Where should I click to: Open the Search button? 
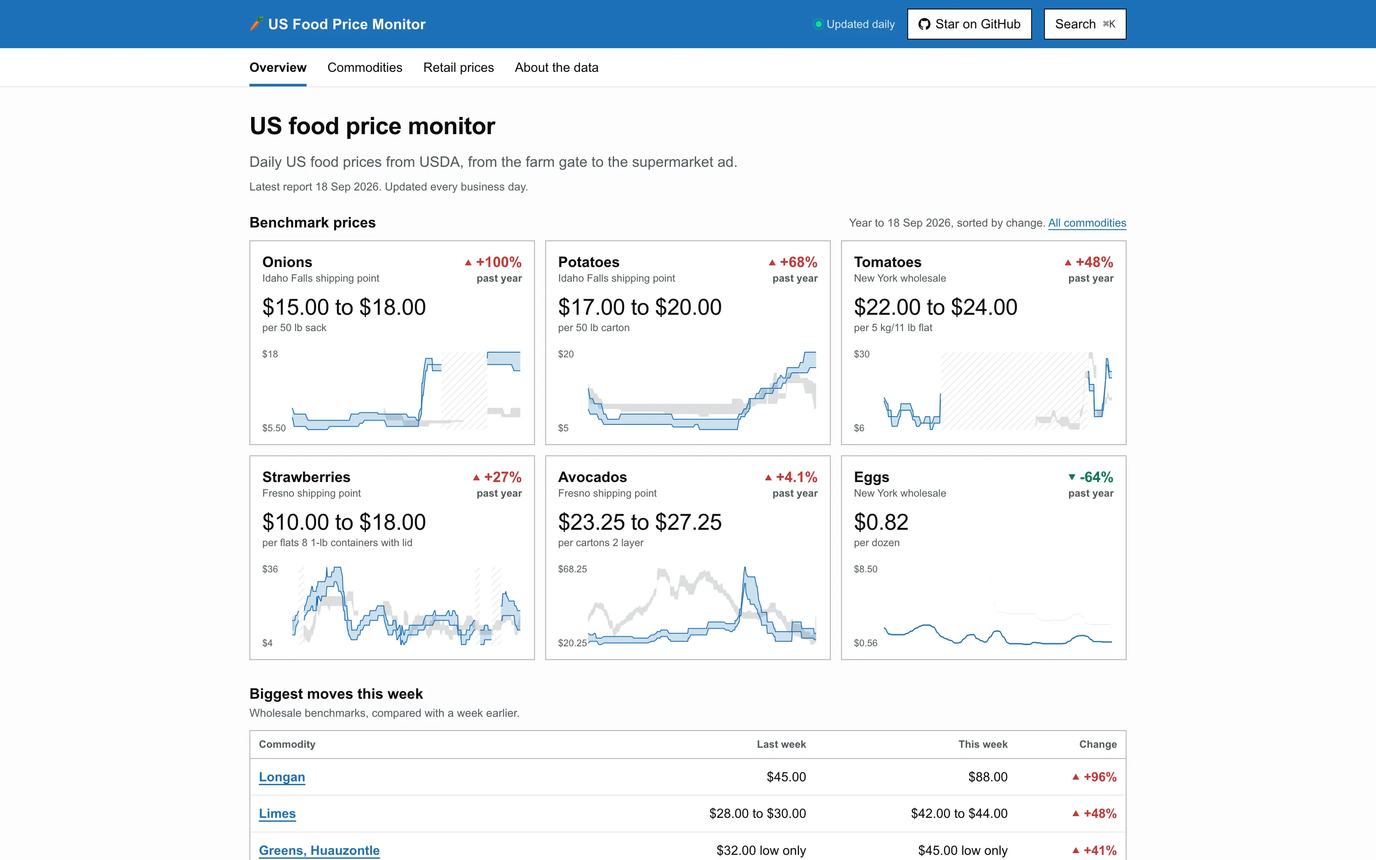click(1085, 24)
